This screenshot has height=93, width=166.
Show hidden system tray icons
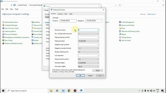click(x=140, y=91)
